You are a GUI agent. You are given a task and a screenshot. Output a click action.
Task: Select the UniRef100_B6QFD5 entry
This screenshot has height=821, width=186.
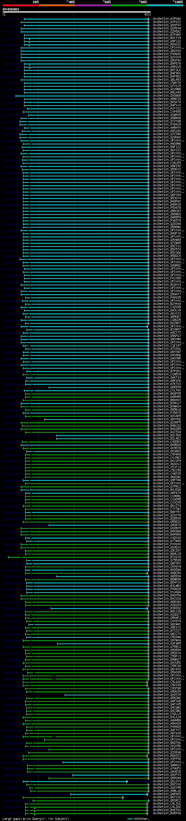tap(167, 394)
